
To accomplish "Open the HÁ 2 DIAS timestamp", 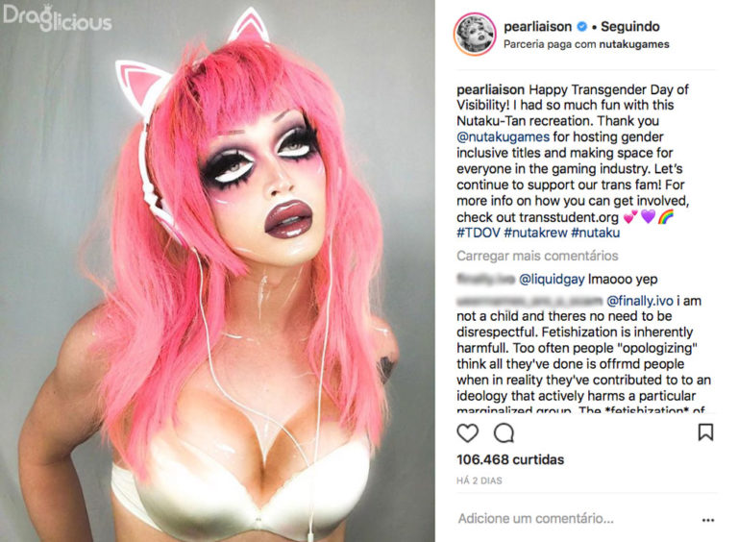I will pos(480,480).
